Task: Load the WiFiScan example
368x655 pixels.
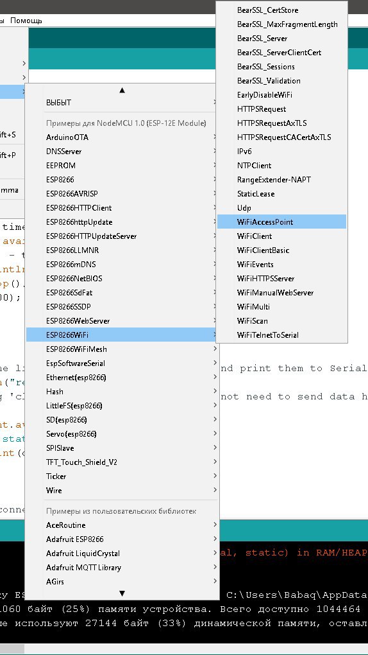Action: click(281, 321)
